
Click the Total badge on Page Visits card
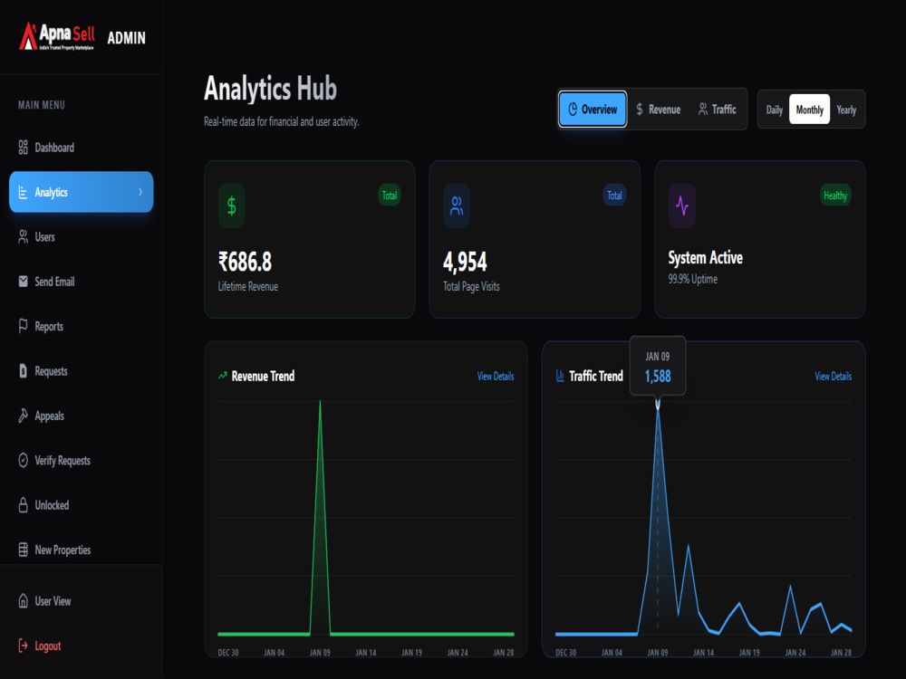(614, 196)
